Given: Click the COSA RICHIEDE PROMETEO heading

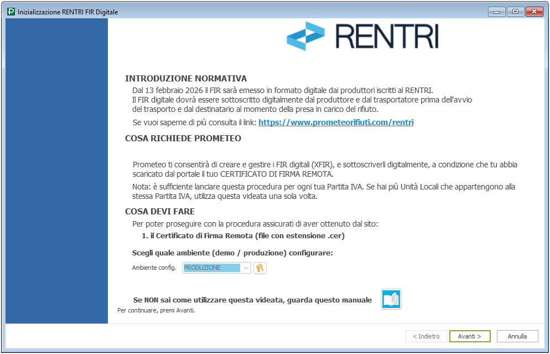Looking at the screenshot, I should click(x=183, y=138).
